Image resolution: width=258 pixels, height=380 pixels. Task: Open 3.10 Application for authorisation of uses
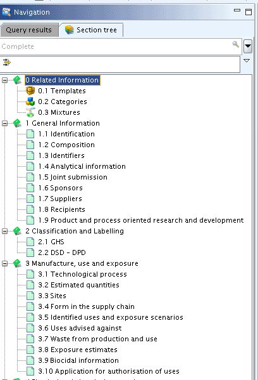(x=109, y=371)
